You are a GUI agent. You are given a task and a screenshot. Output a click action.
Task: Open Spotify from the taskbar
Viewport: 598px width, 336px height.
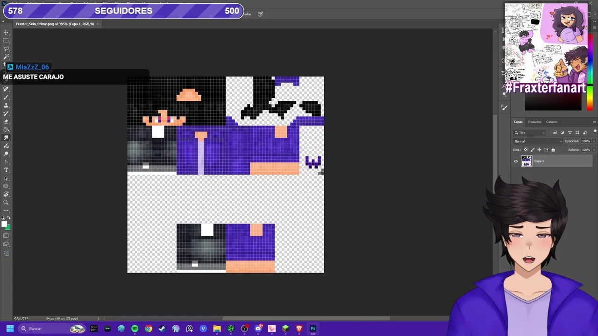click(135, 329)
